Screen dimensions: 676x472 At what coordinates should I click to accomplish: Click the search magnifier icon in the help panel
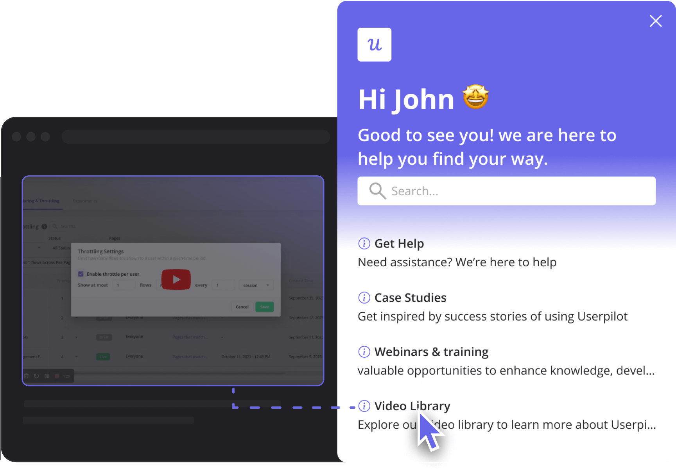pyautogui.click(x=377, y=191)
